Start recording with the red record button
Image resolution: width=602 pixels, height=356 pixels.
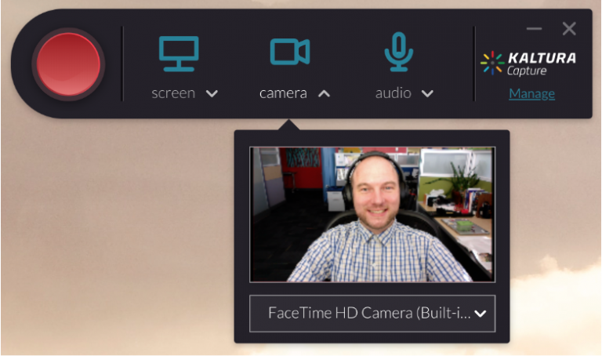click(68, 64)
